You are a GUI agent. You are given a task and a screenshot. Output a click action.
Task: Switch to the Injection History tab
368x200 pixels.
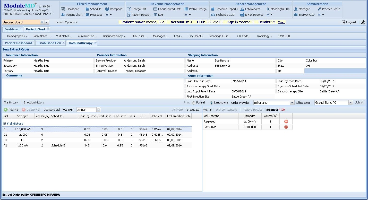pos(34,102)
